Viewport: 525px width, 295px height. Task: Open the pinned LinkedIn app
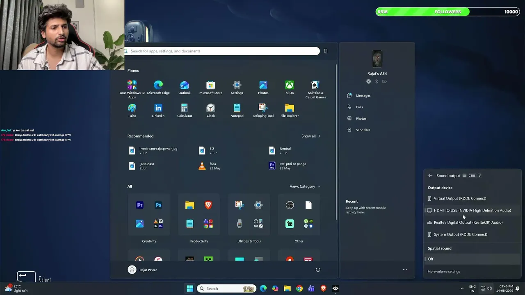(158, 111)
